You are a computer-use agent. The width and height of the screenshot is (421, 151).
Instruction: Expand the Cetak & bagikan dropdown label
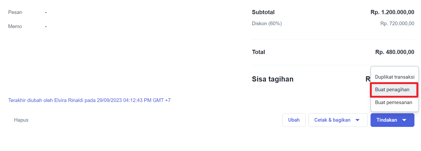tap(332, 120)
